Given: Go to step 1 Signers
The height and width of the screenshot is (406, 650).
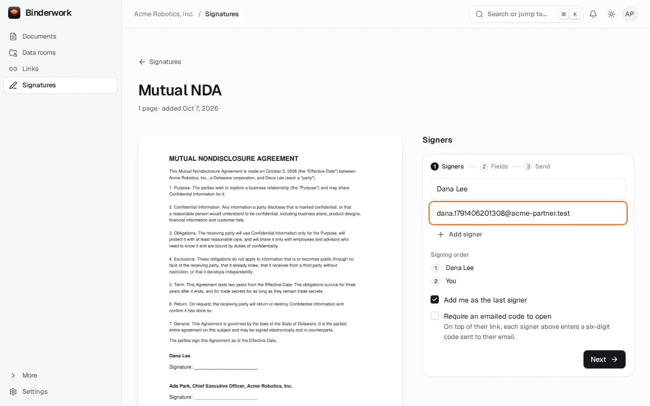Looking at the screenshot, I should click(x=447, y=166).
